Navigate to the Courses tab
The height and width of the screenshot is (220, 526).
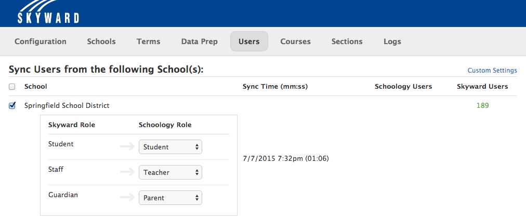(295, 42)
